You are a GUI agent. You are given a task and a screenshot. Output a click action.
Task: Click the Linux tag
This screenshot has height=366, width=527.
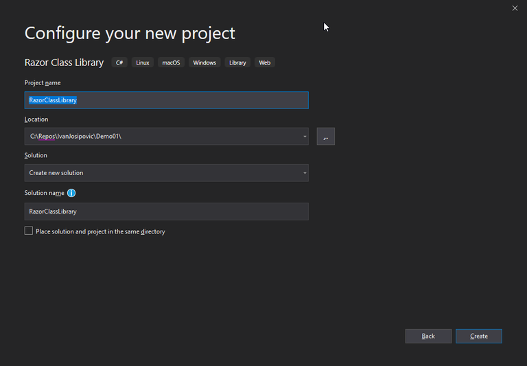(x=143, y=62)
